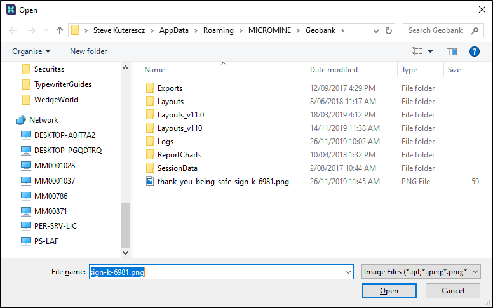Change the view layout icon
This screenshot has width=493, height=308.
click(x=417, y=51)
